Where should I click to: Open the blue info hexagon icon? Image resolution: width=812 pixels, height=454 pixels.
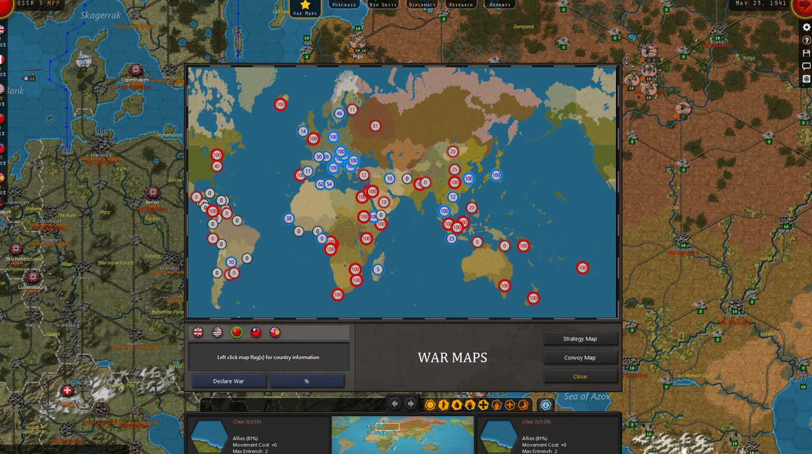[x=545, y=405]
